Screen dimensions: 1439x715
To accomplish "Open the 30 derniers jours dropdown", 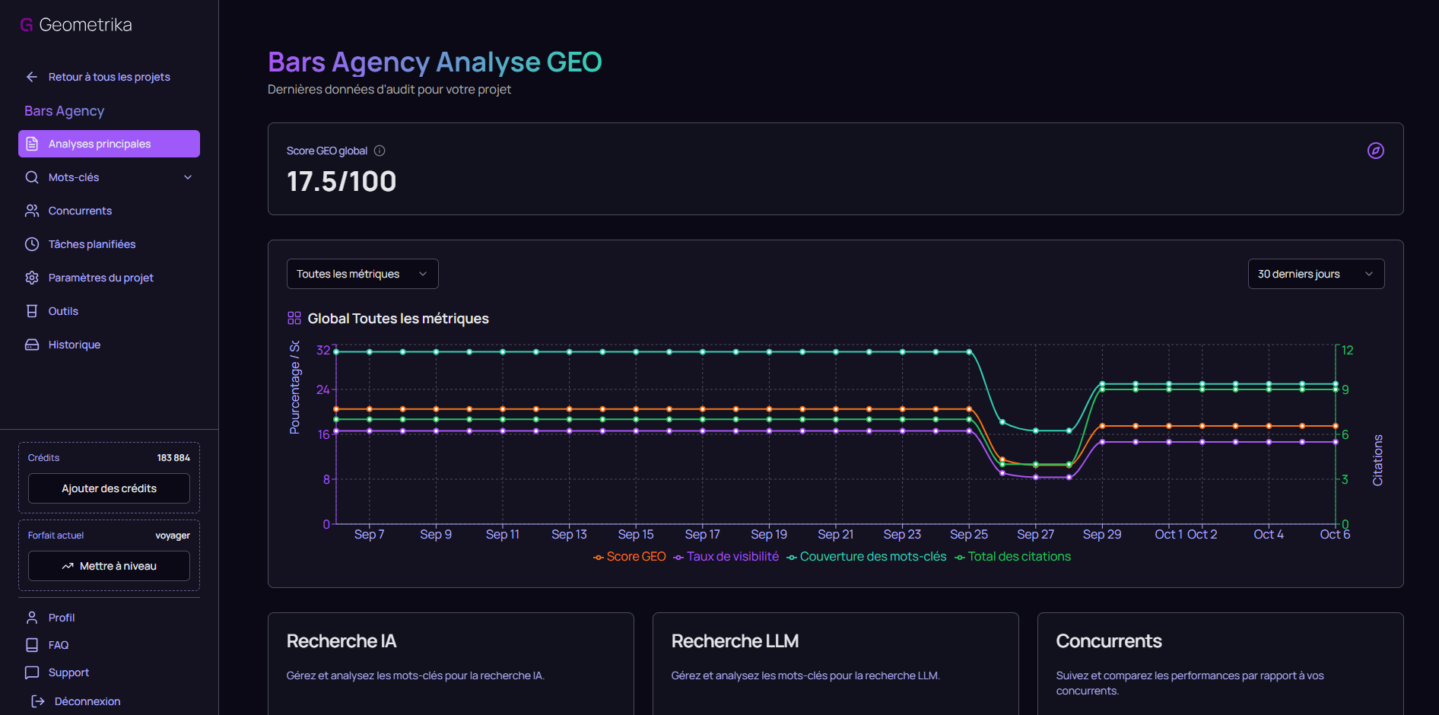I will tap(1316, 274).
